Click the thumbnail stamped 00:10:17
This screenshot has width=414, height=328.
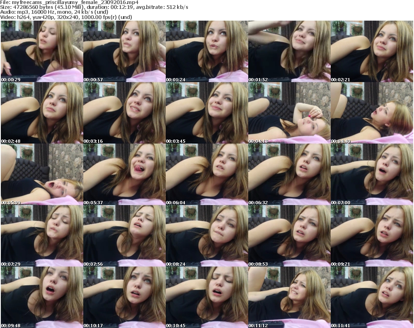point(125,297)
